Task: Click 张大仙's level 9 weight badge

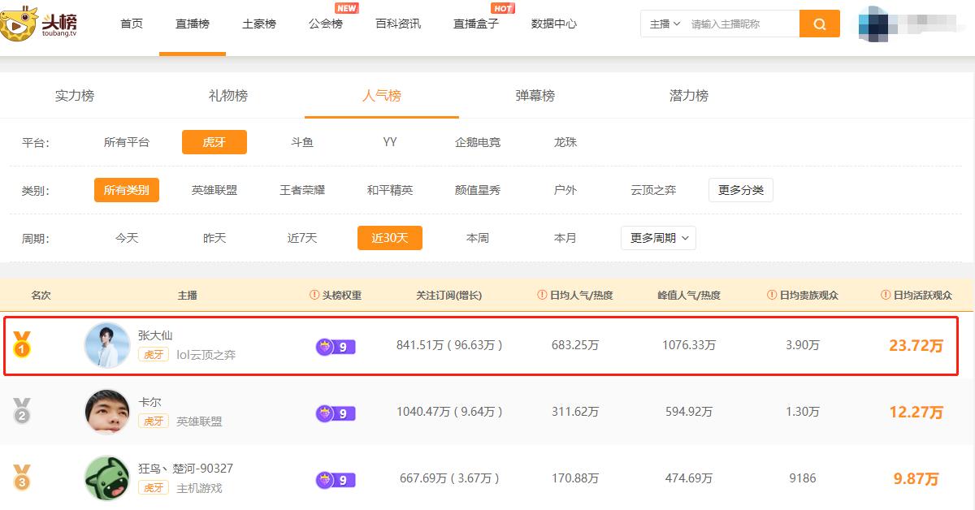Action: click(x=336, y=347)
